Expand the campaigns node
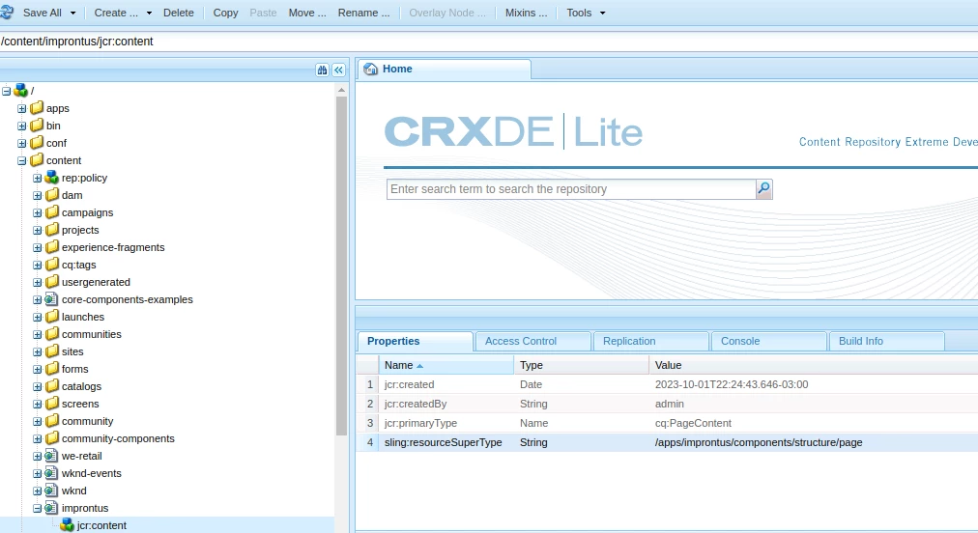The width and height of the screenshot is (978, 533). pos(38,213)
